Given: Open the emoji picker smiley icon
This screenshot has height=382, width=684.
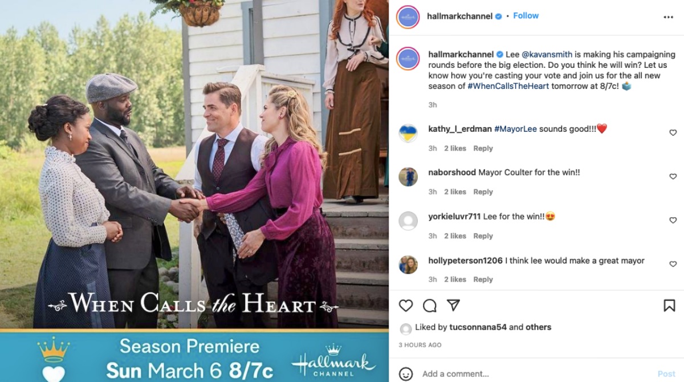Looking at the screenshot, I should (x=406, y=374).
